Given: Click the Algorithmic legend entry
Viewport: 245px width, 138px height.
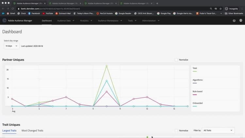Looking at the screenshot, I should pos(198,81).
